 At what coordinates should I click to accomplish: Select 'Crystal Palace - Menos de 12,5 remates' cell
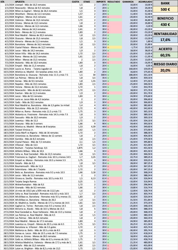(x=43, y=47)
